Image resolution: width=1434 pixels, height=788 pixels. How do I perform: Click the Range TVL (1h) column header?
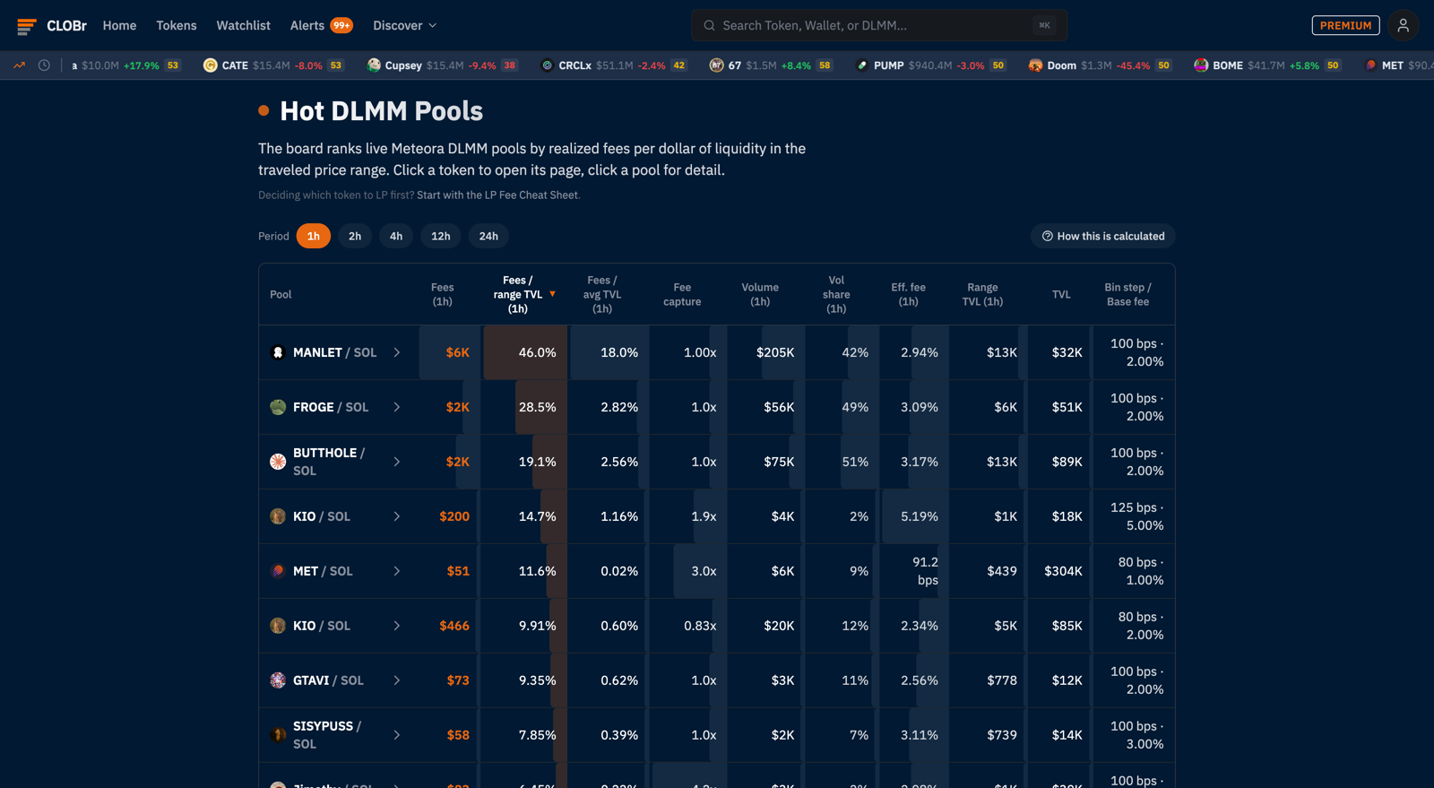(982, 294)
